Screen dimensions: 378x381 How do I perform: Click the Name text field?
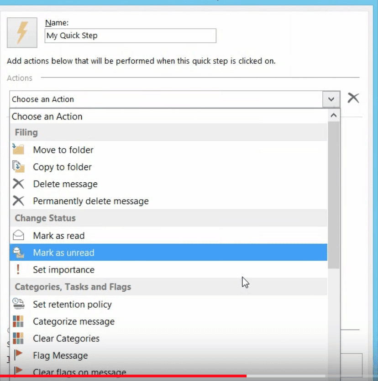(x=130, y=36)
